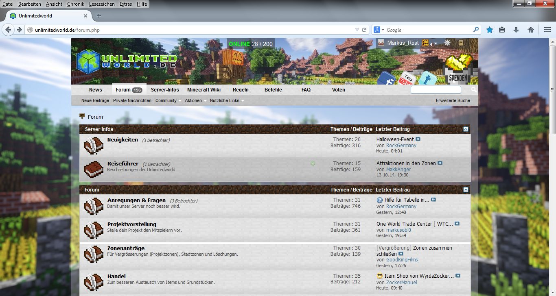Click the Neuigkeiten forum book icon
556x296 pixels.
click(x=94, y=146)
